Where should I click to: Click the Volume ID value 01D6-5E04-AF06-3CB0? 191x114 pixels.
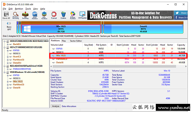98,91
